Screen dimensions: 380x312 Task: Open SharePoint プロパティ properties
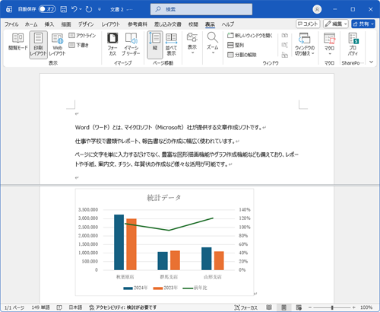tap(353, 45)
